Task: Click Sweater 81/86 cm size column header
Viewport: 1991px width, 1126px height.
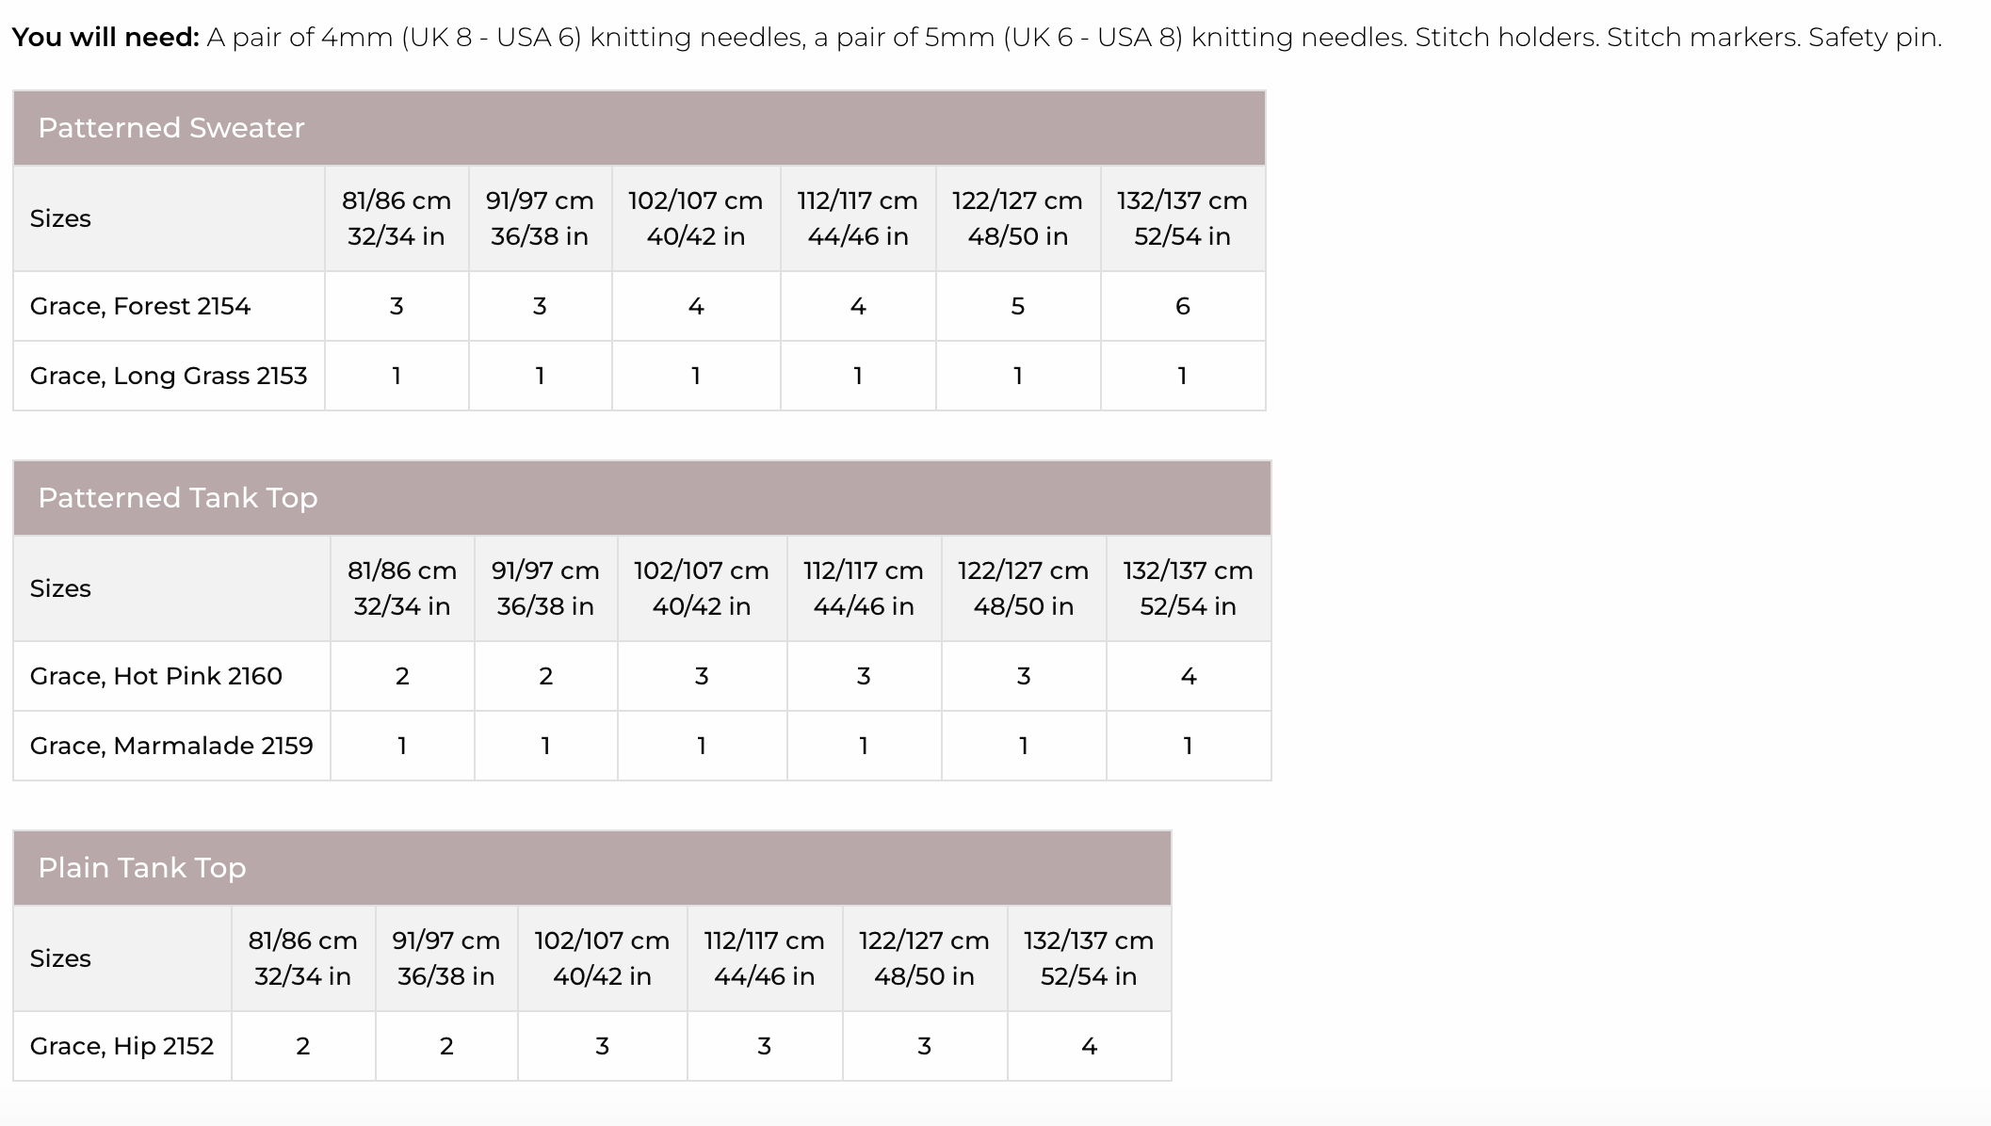Action: click(397, 218)
